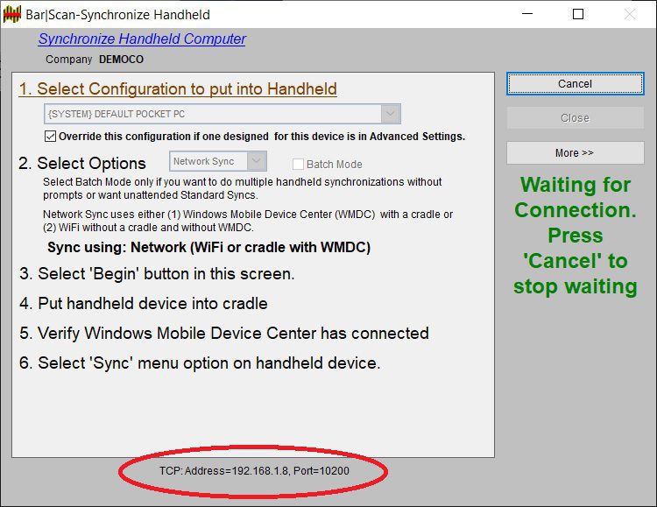Screen dimensions: 657x507
Task: Open the Synchronize Handheld Computer link
Action: [142, 39]
